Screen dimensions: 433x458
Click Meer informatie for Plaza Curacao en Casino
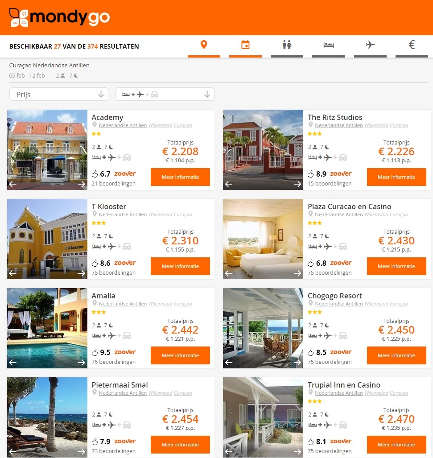396,266
